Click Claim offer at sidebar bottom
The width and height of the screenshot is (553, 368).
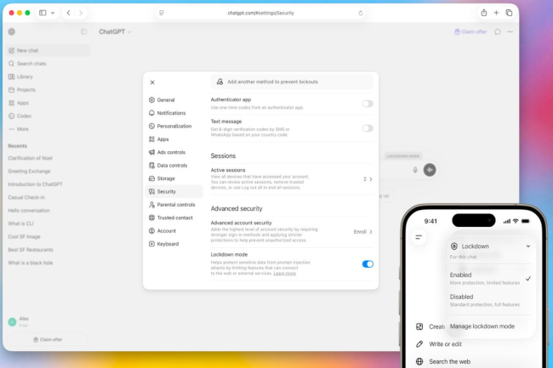point(48,340)
